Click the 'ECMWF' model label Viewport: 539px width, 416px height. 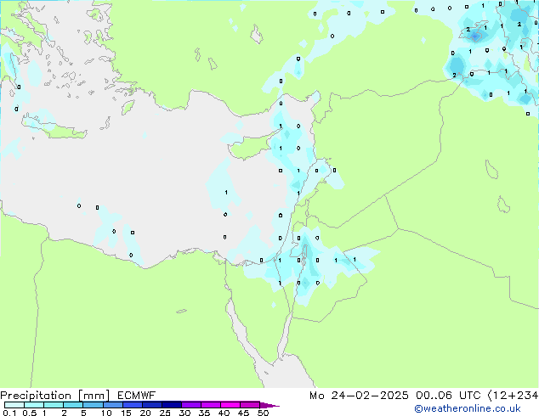tap(137, 396)
